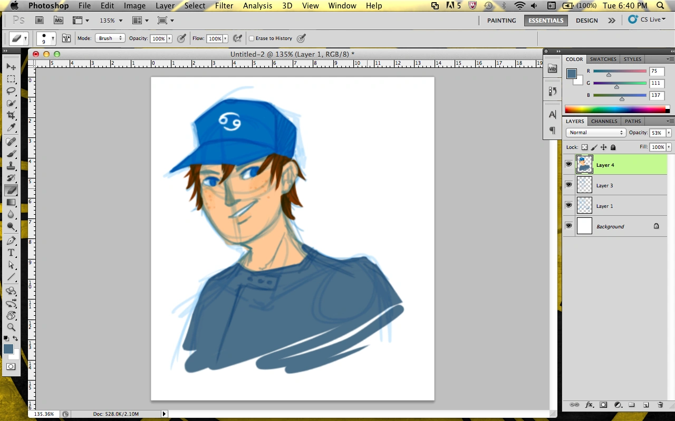Switch to the Painting workspace

tap(501, 21)
